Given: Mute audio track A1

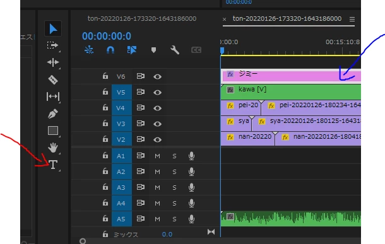Looking at the screenshot, I should (157, 156).
